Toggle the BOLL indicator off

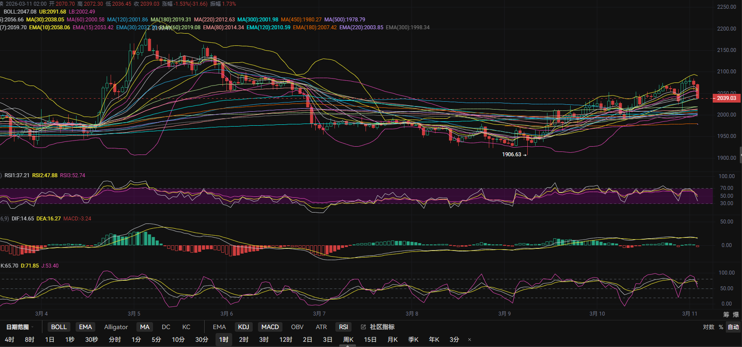click(x=59, y=327)
